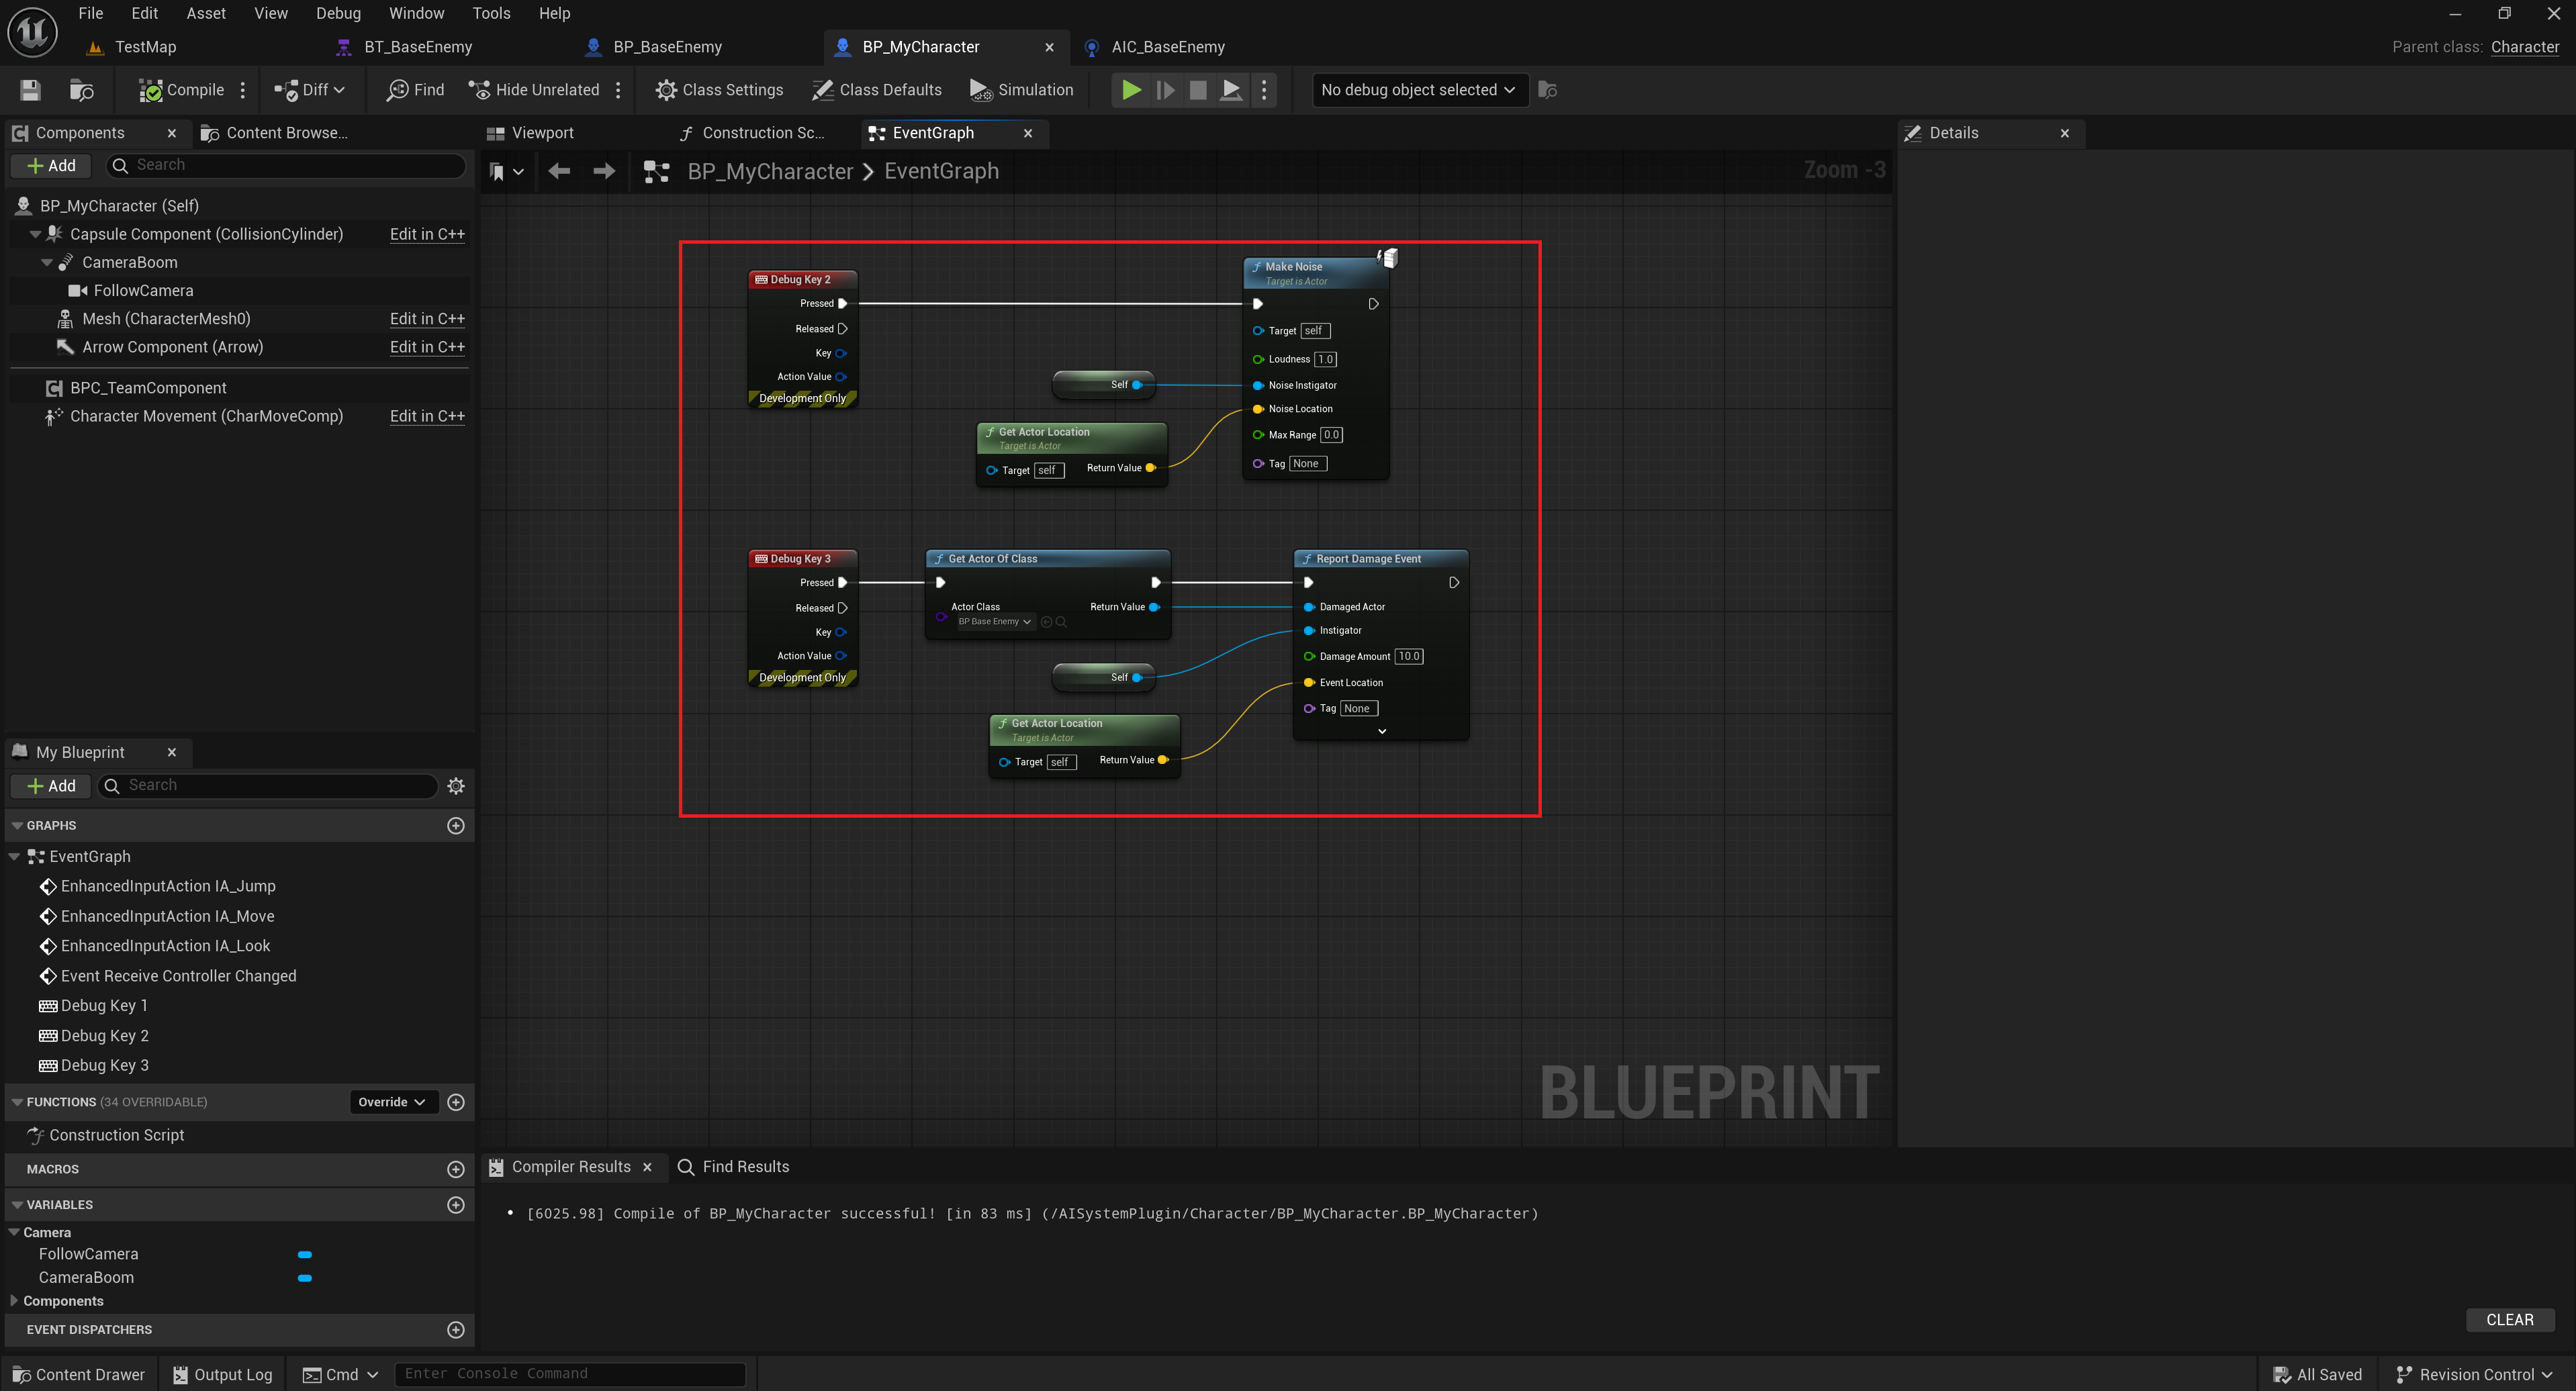Open the function Override dropdown
The width and height of the screenshot is (2576, 1391).
[x=392, y=1102]
